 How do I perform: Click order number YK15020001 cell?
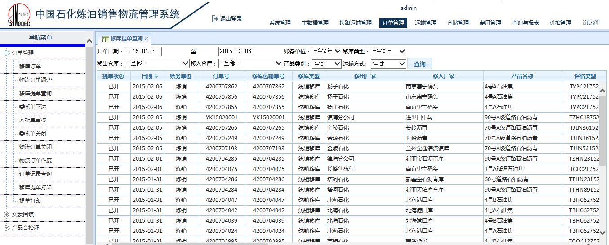(222, 118)
